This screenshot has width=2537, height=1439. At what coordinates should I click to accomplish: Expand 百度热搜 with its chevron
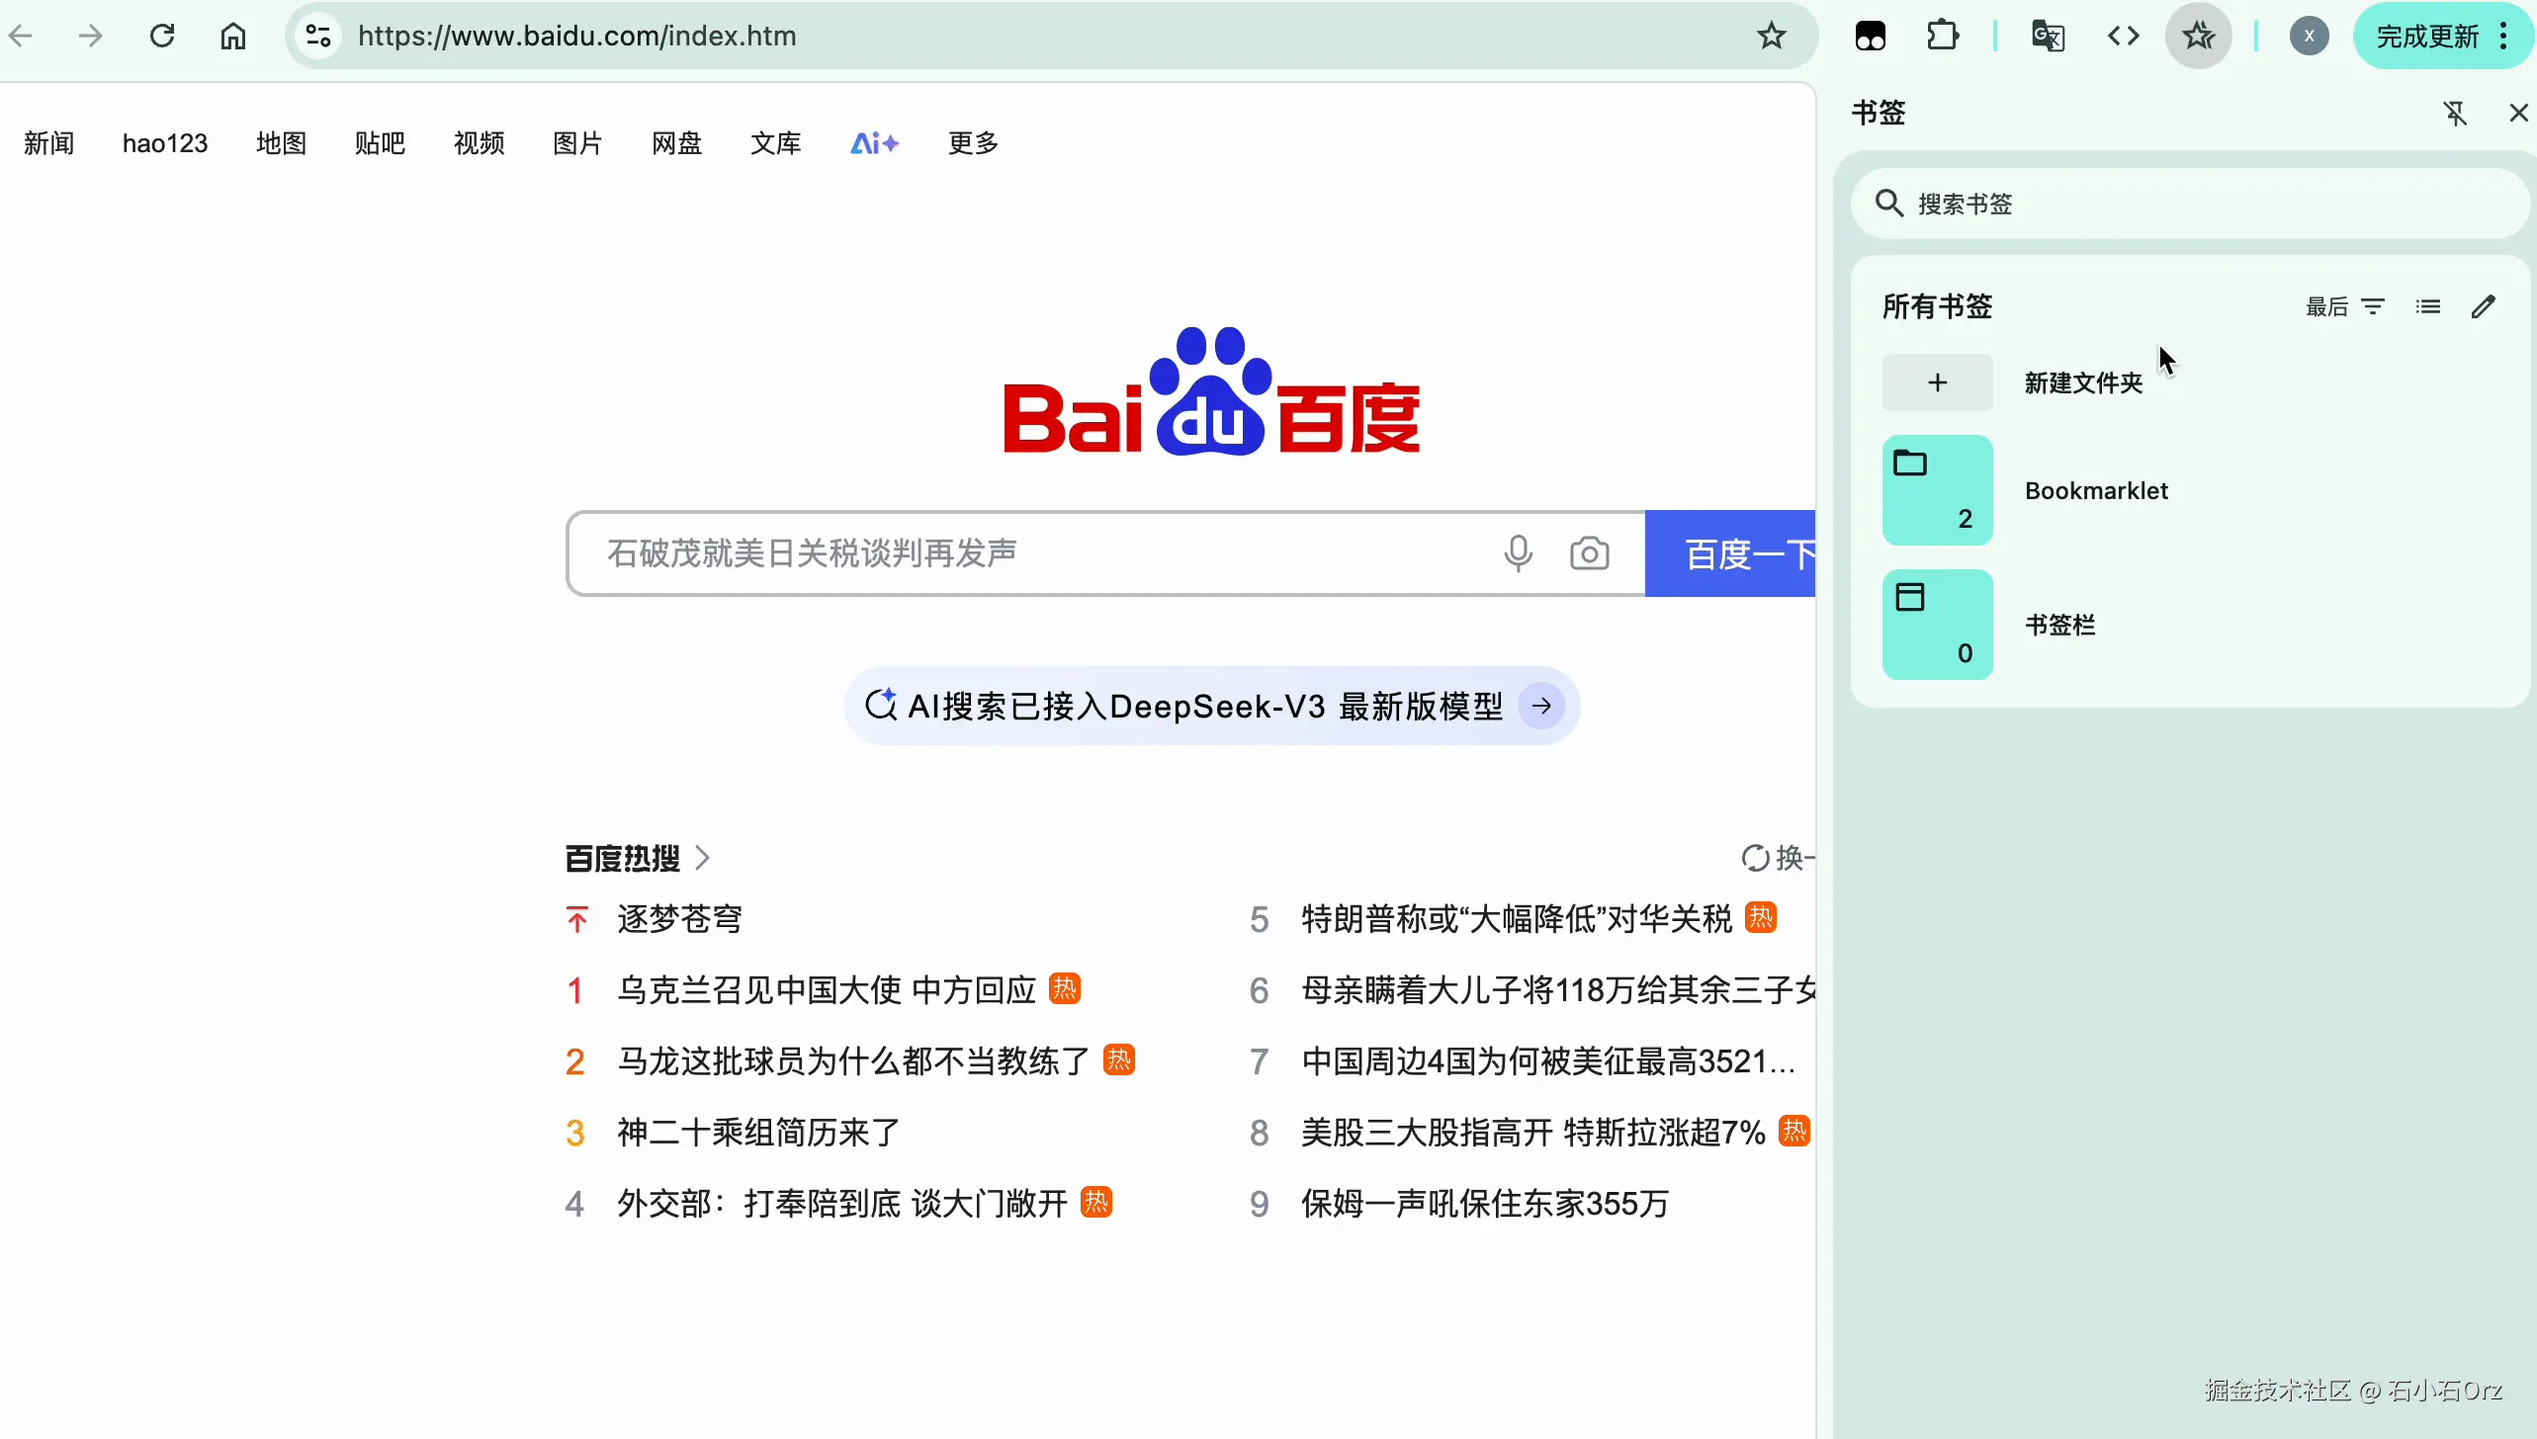(x=702, y=858)
